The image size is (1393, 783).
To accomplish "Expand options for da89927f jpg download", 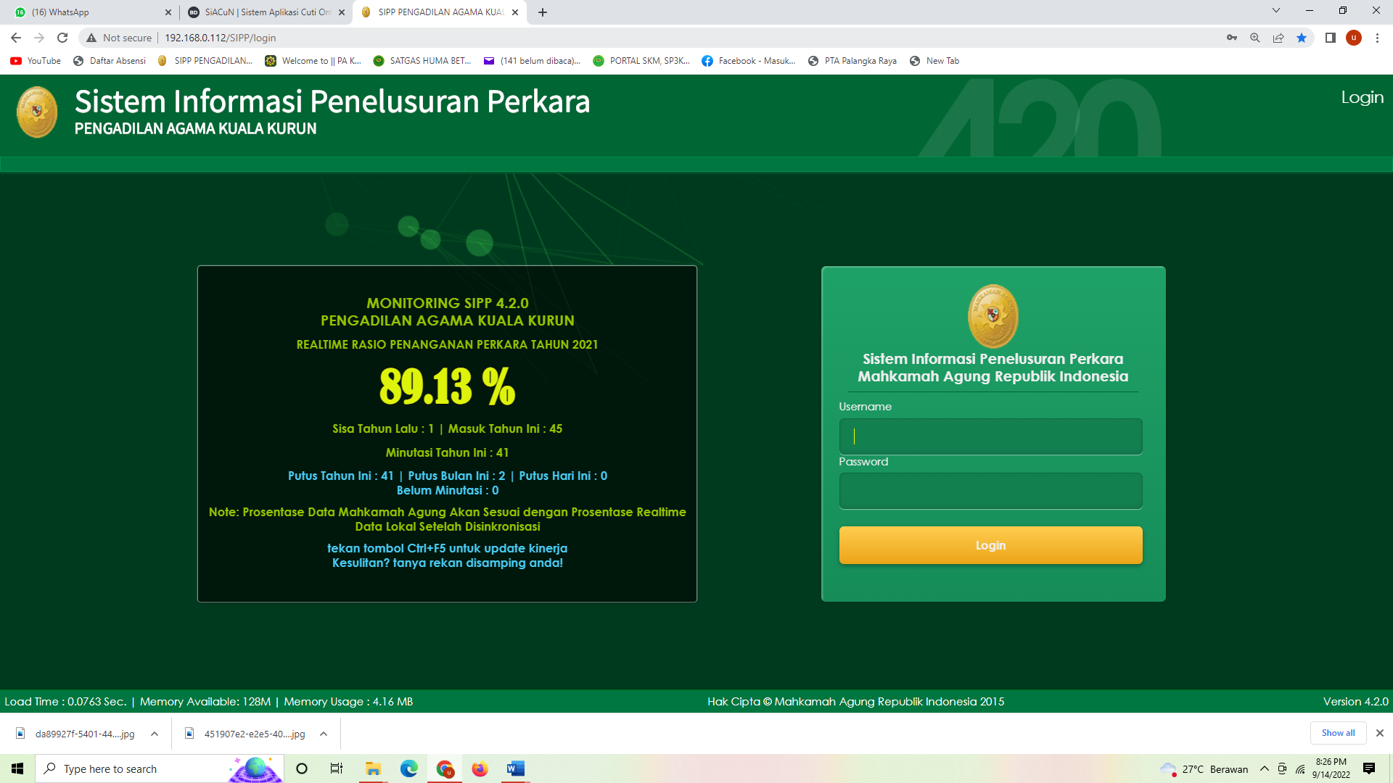I will click(155, 734).
